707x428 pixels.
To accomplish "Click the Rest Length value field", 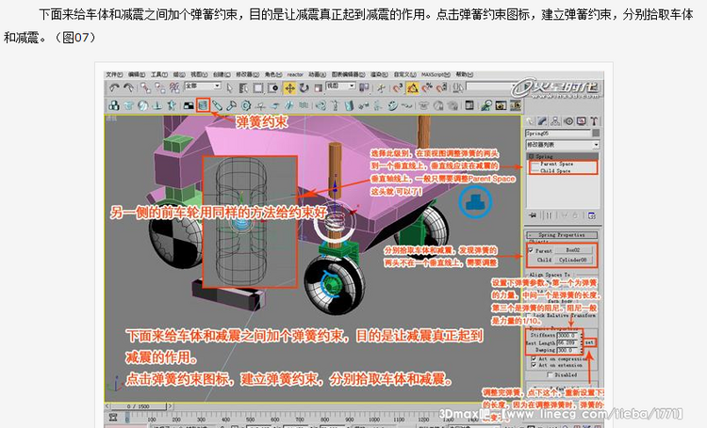I will coord(567,342).
